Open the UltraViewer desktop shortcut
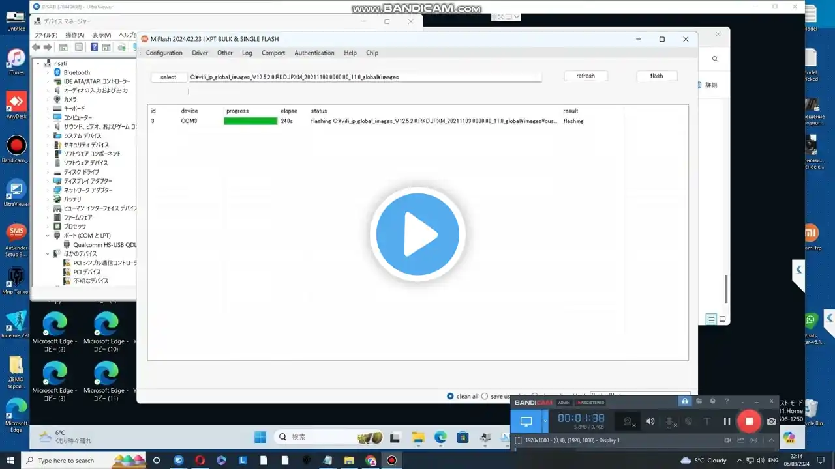 coord(16,193)
